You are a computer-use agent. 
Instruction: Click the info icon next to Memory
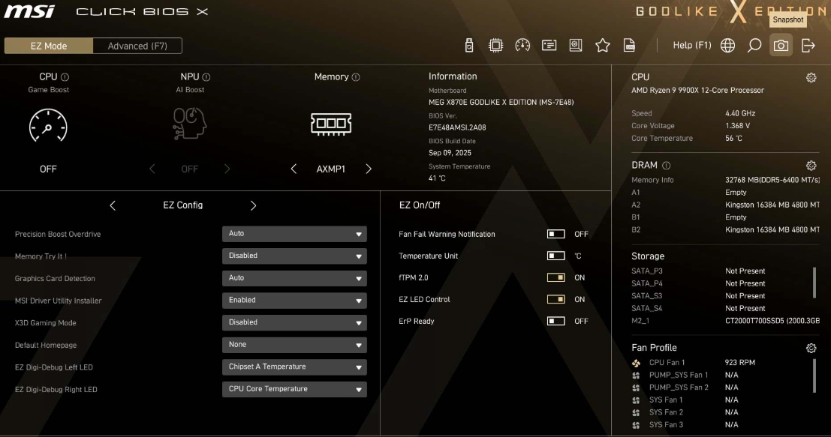click(x=356, y=77)
